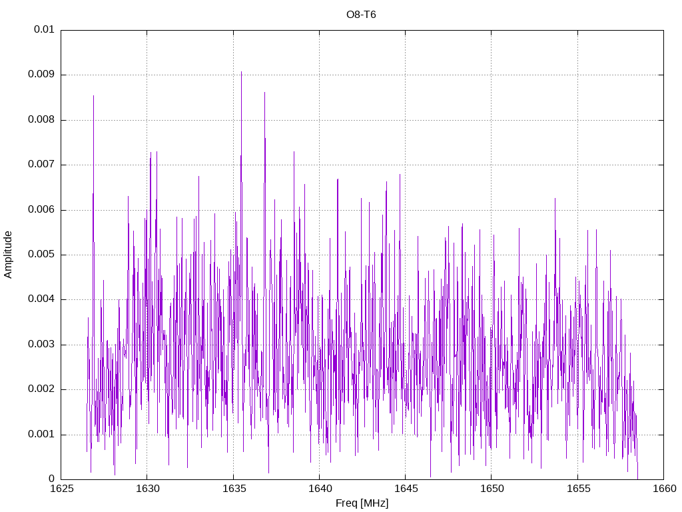The width and height of the screenshot is (682, 512).
Task: Select the 0.004 y-axis tick label
Action: (41, 299)
